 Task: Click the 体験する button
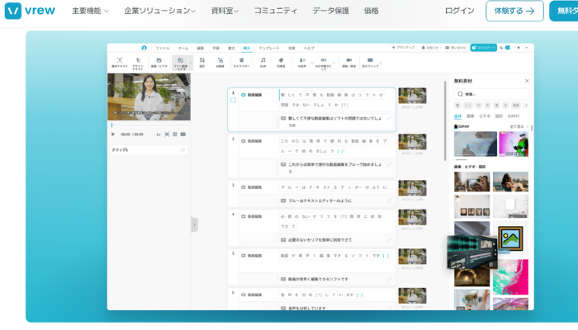tap(514, 11)
